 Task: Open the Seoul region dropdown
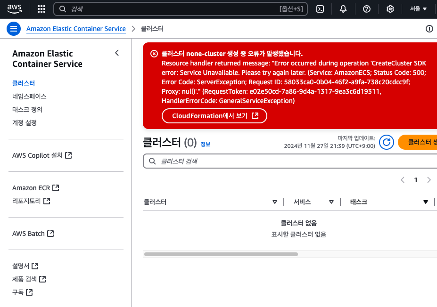(x=418, y=9)
